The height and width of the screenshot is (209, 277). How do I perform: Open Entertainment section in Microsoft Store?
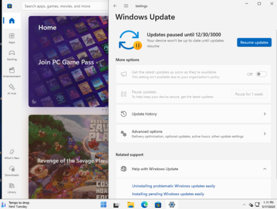pyautogui.click(x=12, y=72)
